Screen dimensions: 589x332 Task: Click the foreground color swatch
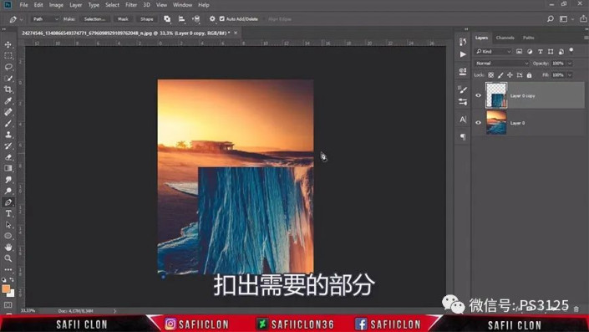tap(6, 289)
